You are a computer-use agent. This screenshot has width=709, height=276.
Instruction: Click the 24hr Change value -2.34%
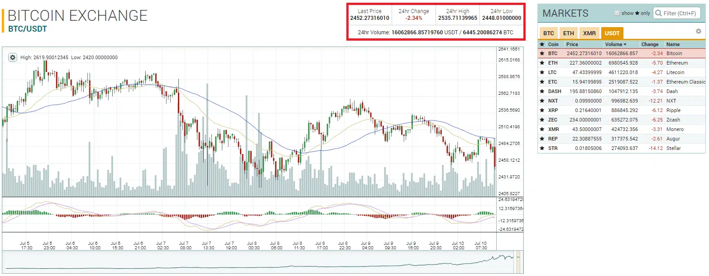coord(414,18)
